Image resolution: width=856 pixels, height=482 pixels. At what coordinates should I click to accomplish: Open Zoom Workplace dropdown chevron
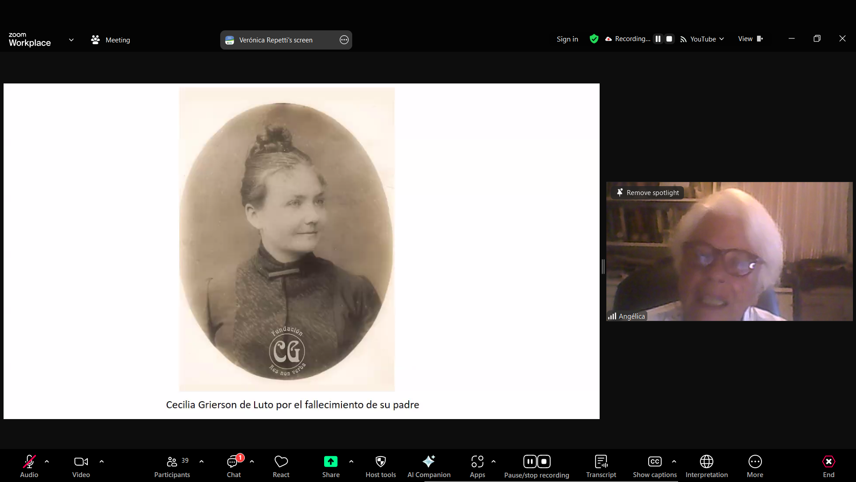(x=71, y=40)
